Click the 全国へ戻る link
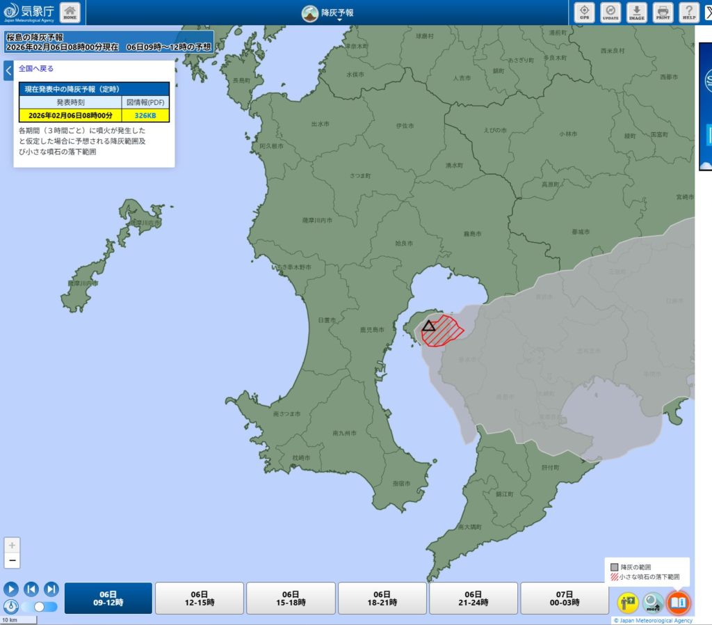The image size is (712, 625). pyautogui.click(x=36, y=69)
